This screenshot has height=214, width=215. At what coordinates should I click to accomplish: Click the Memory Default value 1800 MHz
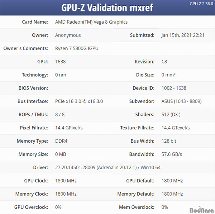pyautogui.click(x=172, y=194)
